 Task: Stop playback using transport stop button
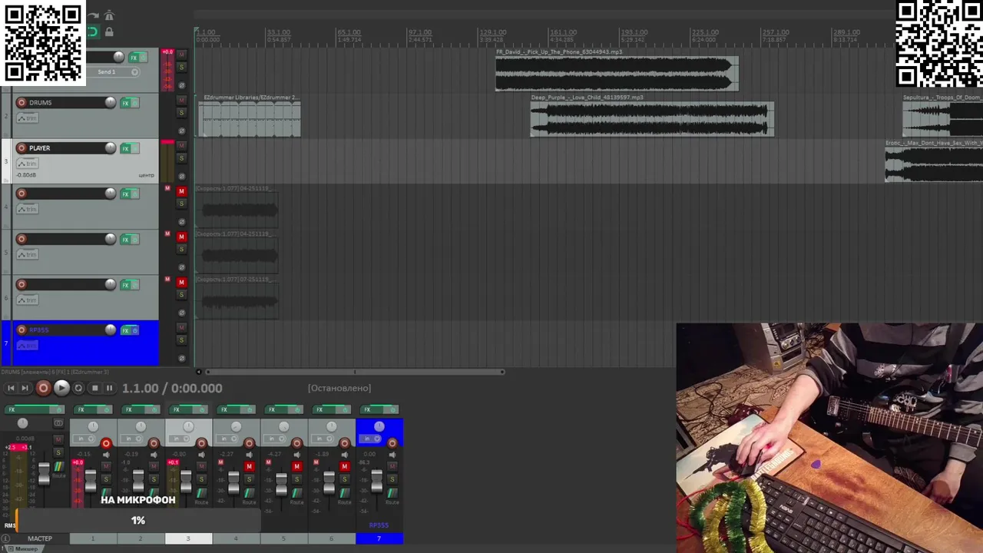[x=94, y=389]
